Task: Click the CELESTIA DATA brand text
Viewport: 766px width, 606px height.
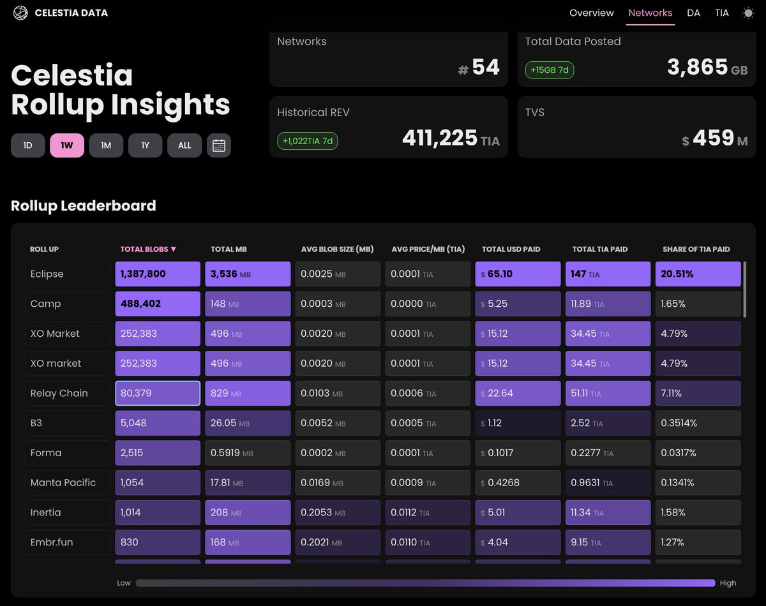Action: [71, 13]
